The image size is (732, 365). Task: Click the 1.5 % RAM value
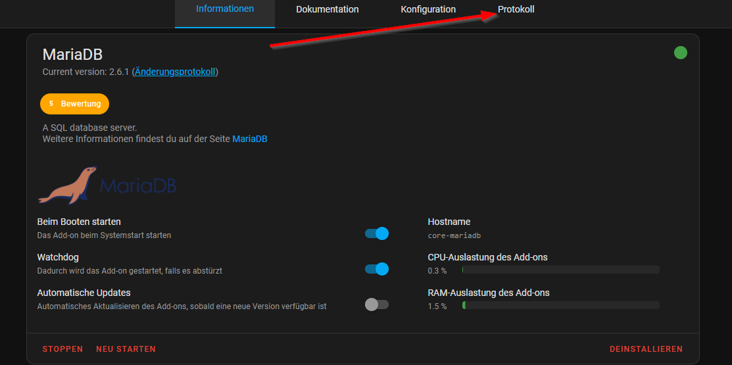click(437, 306)
